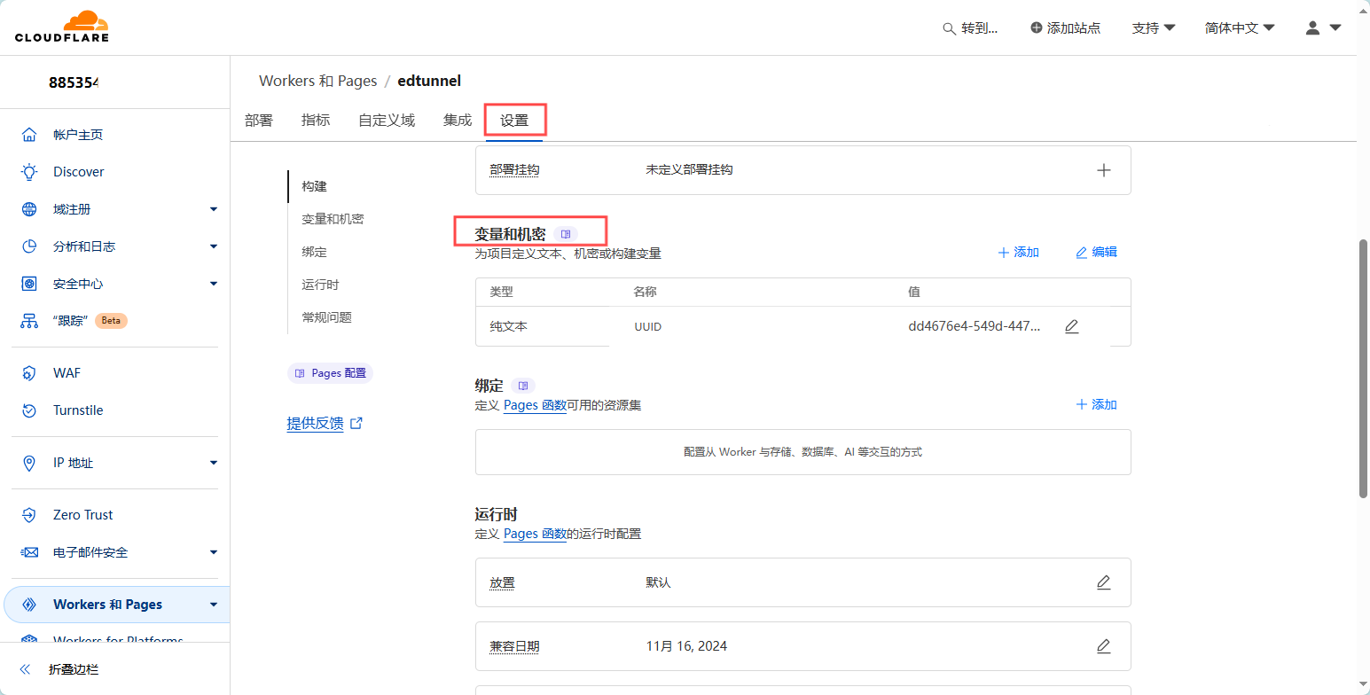Screen dimensions: 1370x695
Task: Switch to the 集成 tab
Action: click(458, 120)
